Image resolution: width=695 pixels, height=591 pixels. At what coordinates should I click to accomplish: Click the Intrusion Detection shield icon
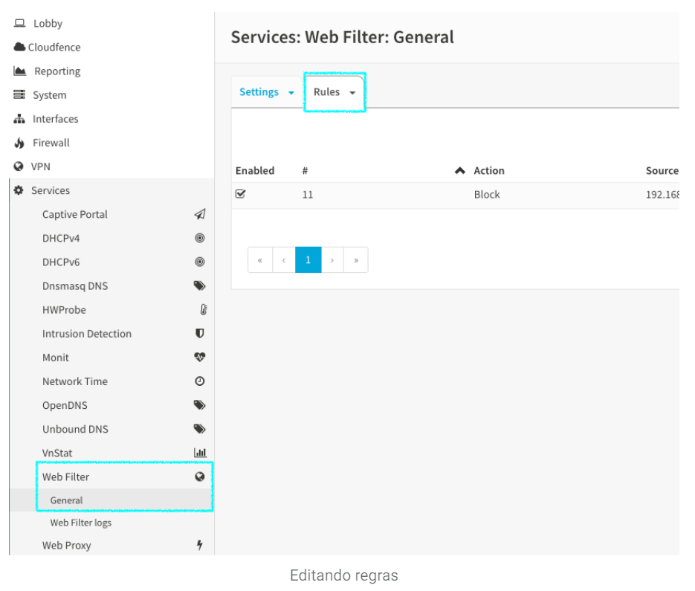tap(200, 333)
